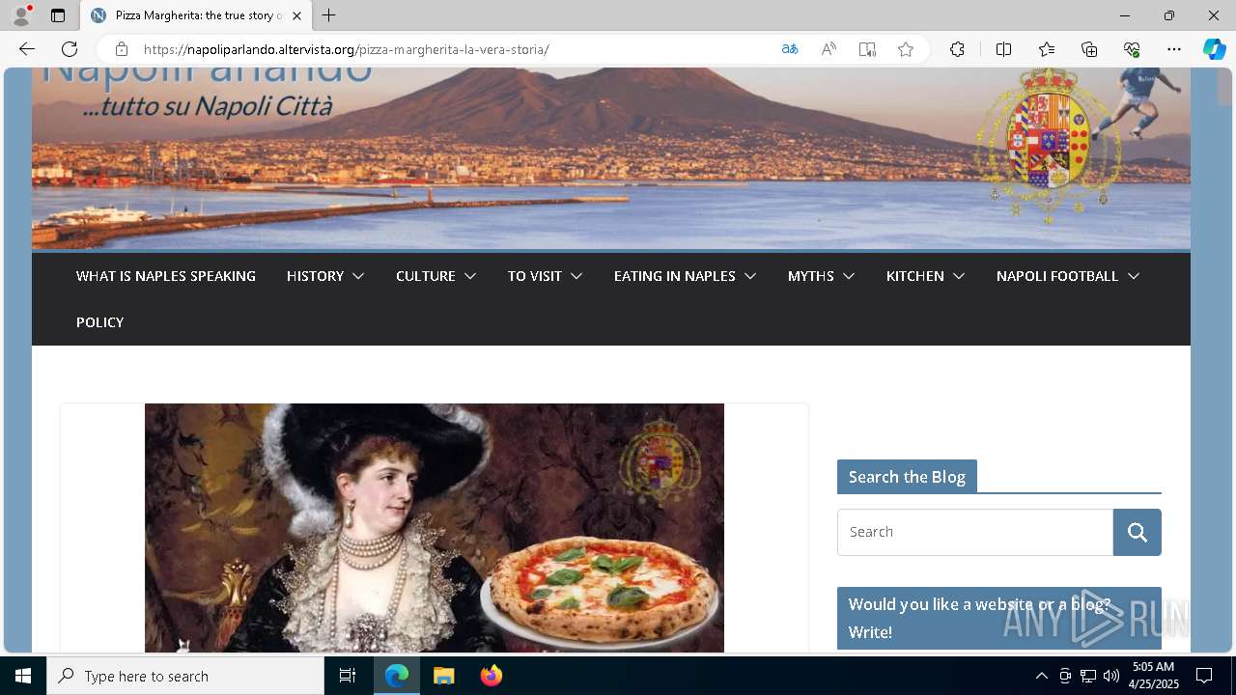Image resolution: width=1236 pixels, height=695 pixels.
Task: Submit search with the magnifier button
Action: tap(1138, 532)
